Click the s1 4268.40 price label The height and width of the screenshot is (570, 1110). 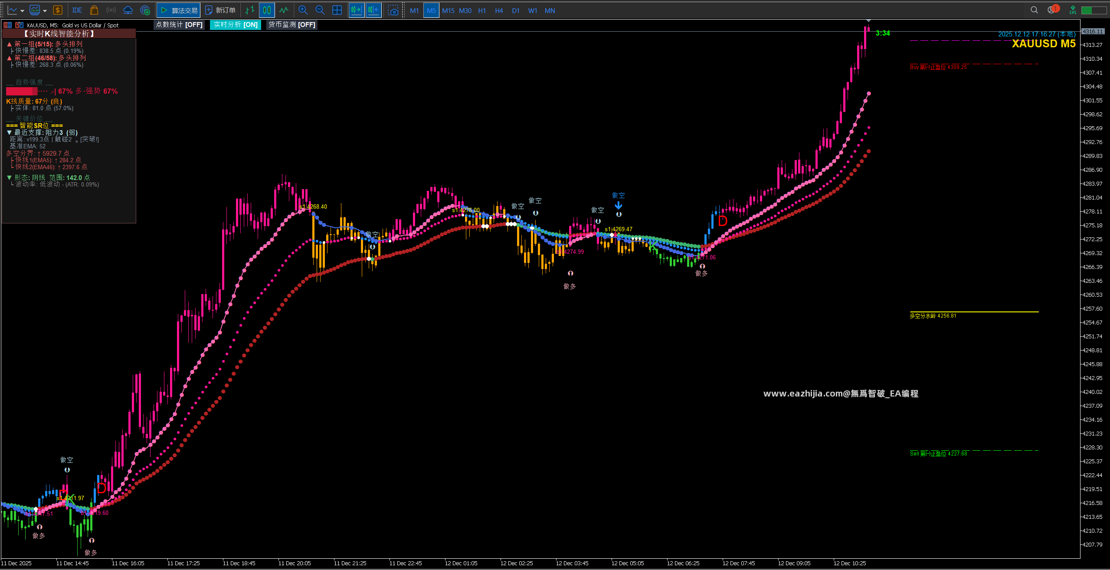point(313,207)
